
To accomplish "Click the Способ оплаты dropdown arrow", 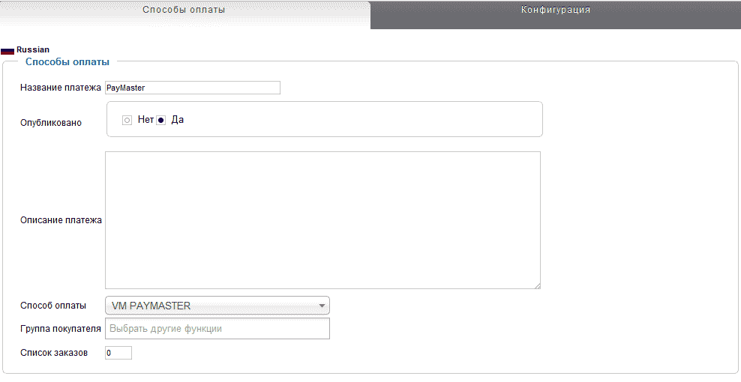I will pyautogui.click(x=322, y=306).
